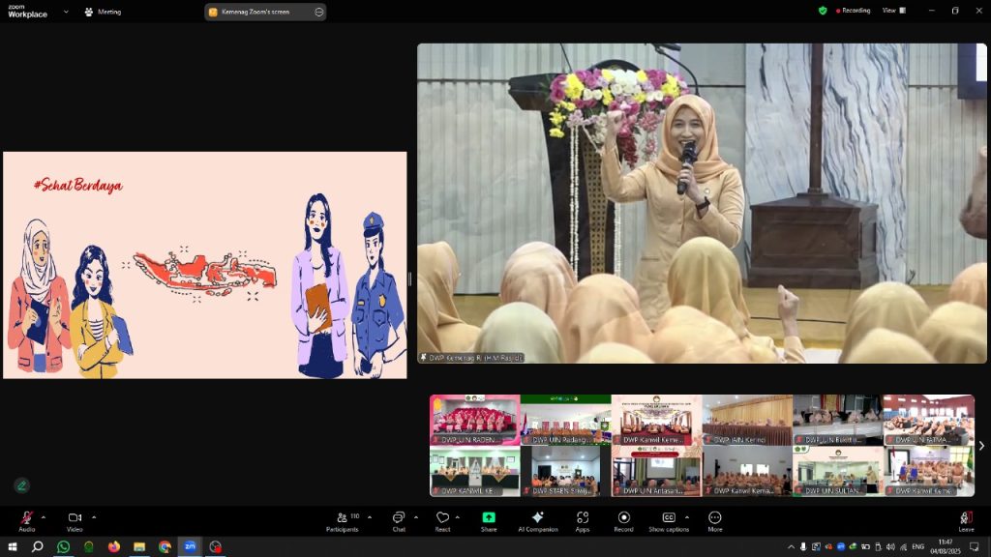Expand the video options arrow

tap(94, 516)
